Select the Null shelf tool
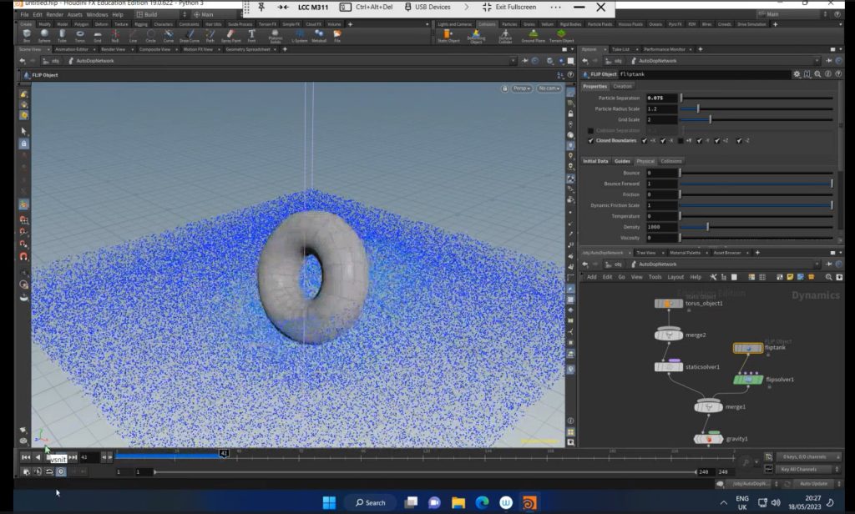Viewport: 855px width, 514px height. (115, 36)
